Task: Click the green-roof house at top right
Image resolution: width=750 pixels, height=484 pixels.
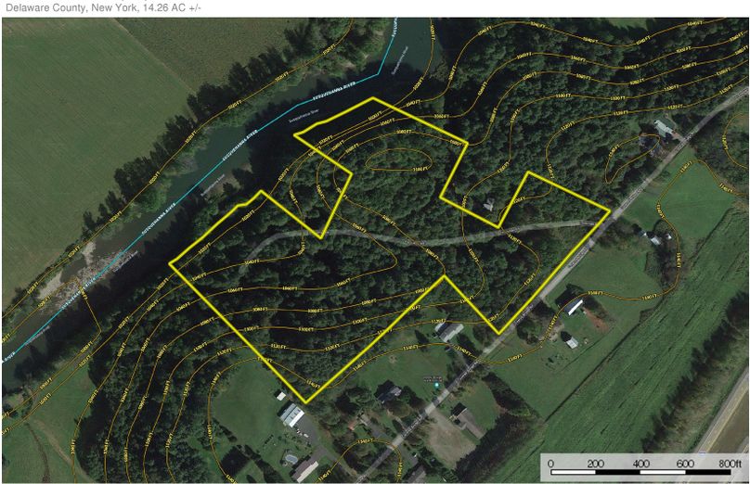Action: (x=664, y=129)
